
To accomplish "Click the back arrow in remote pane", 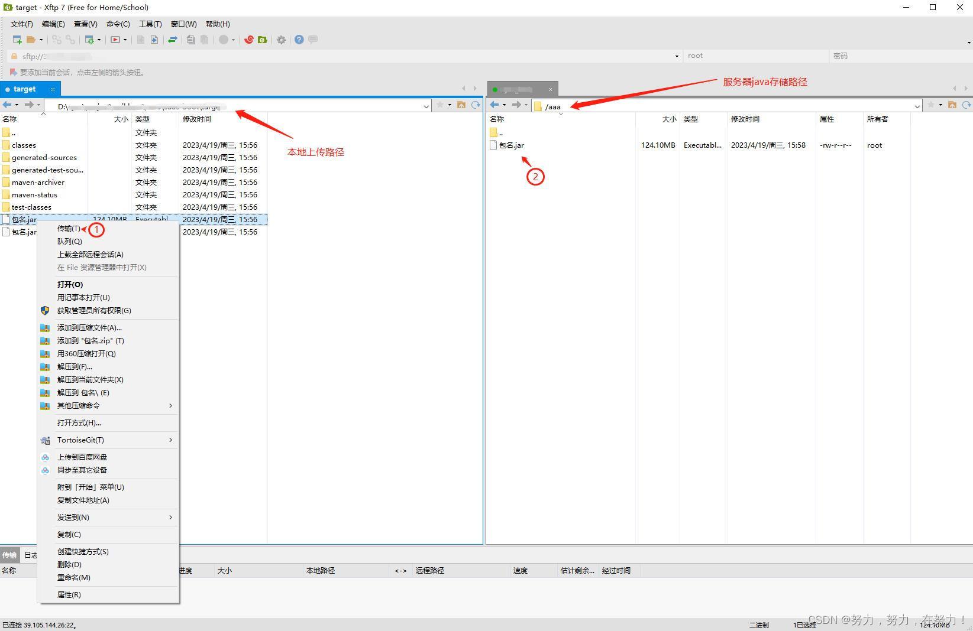I will point(494,105).
